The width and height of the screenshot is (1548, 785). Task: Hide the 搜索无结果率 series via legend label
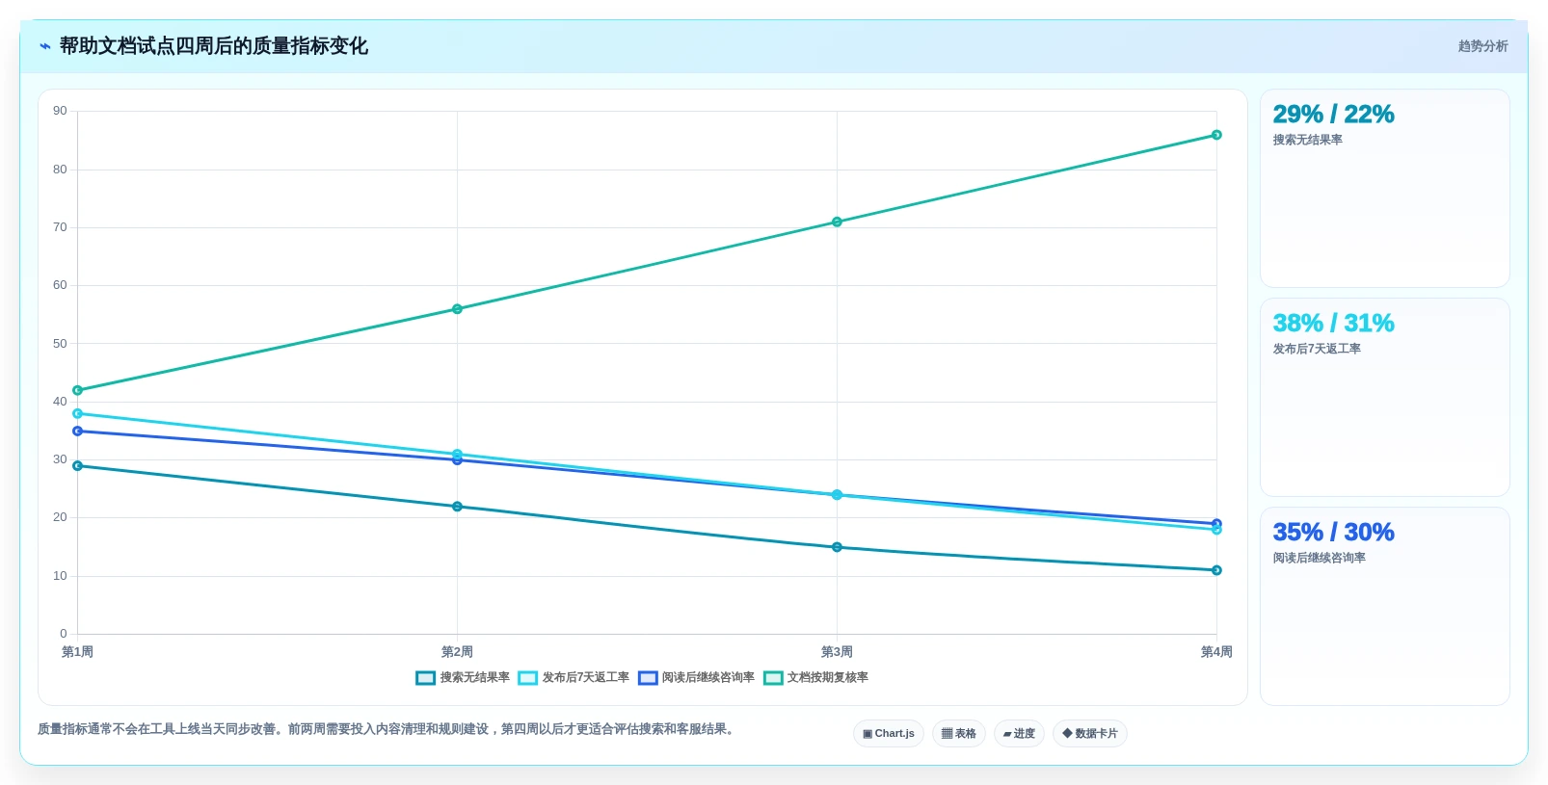pos(475,678)
